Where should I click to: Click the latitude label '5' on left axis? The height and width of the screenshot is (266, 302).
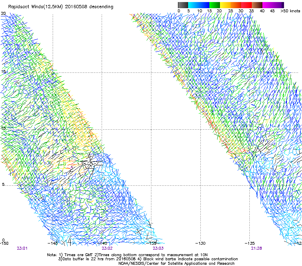click(x=3, y=184)
